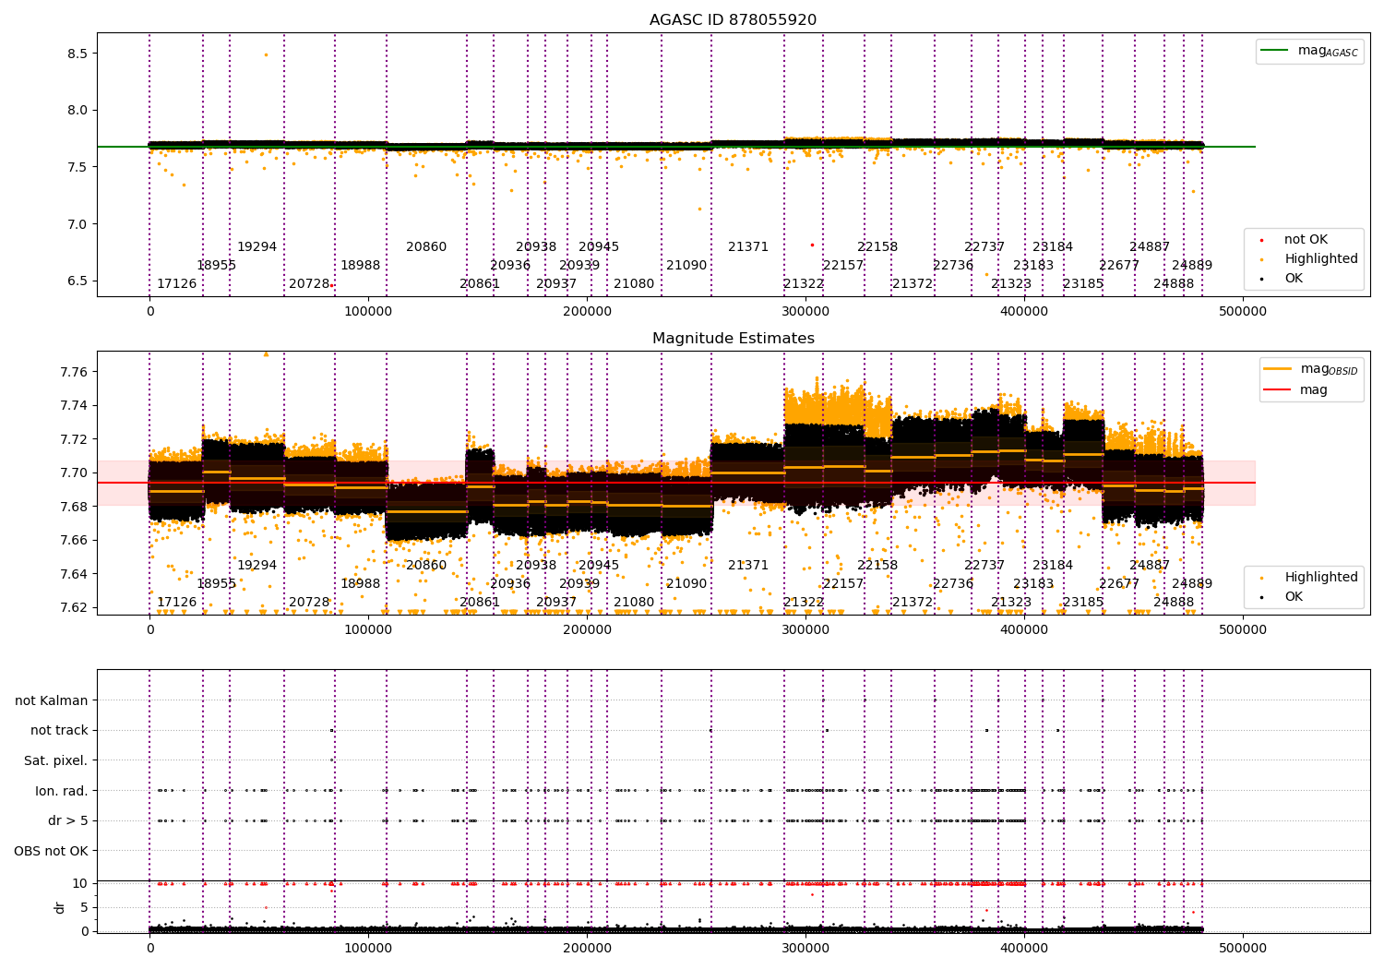Screen dimensions: 1384x969
Task: Click the 8.0 y-axis tick in the top panel
Action: tap(78, 110)
